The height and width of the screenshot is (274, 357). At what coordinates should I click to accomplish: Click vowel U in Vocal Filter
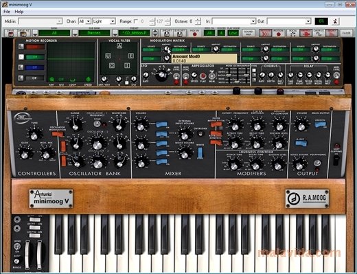108,56
